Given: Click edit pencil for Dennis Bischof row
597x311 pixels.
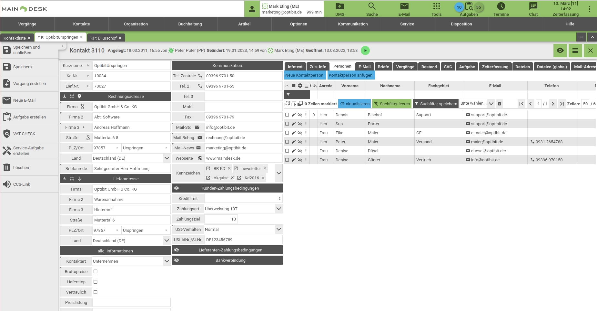Looking at the screenshot, I should 293,115.
